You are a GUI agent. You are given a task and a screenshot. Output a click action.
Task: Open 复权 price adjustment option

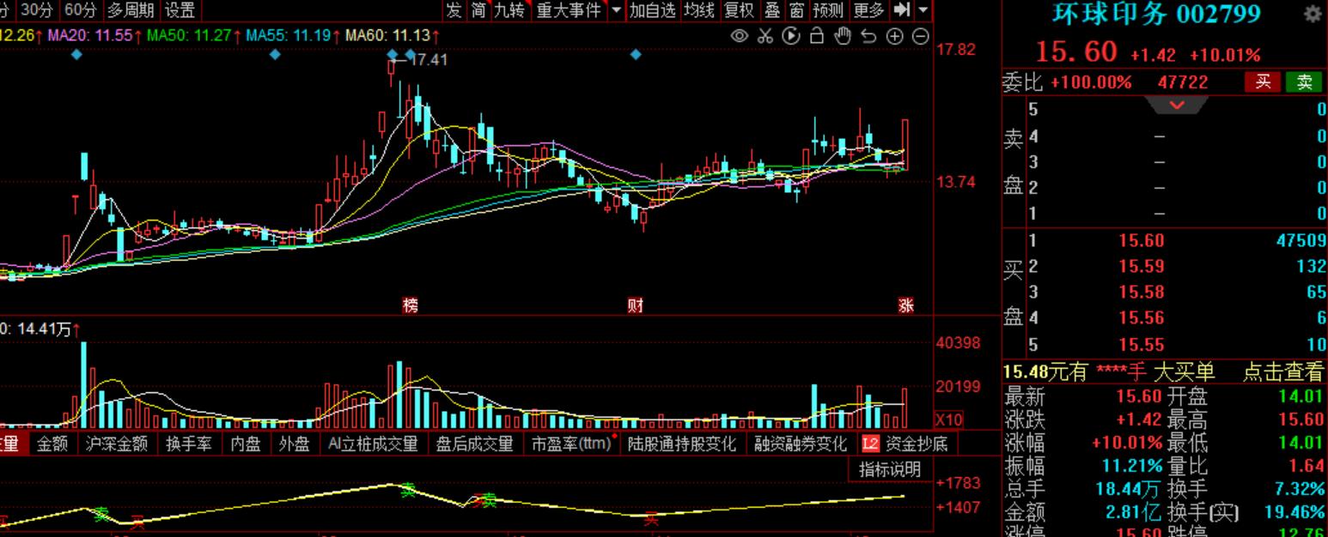tap(739, 10)
